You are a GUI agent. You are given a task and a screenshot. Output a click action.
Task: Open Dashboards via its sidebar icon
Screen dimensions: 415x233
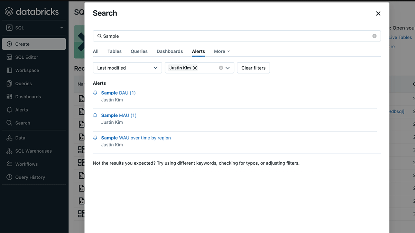click(9, 97)
